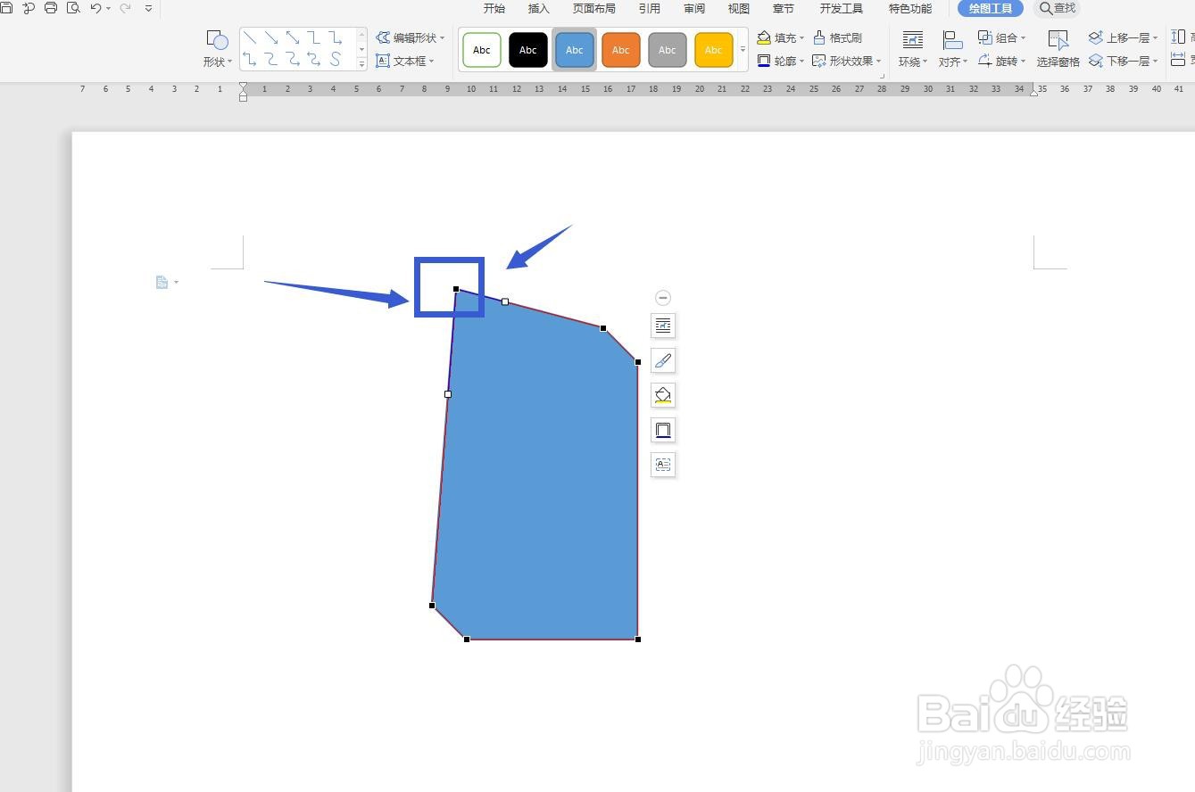Click the Print icon
1195x792 pixels.
tap(51, 8)
